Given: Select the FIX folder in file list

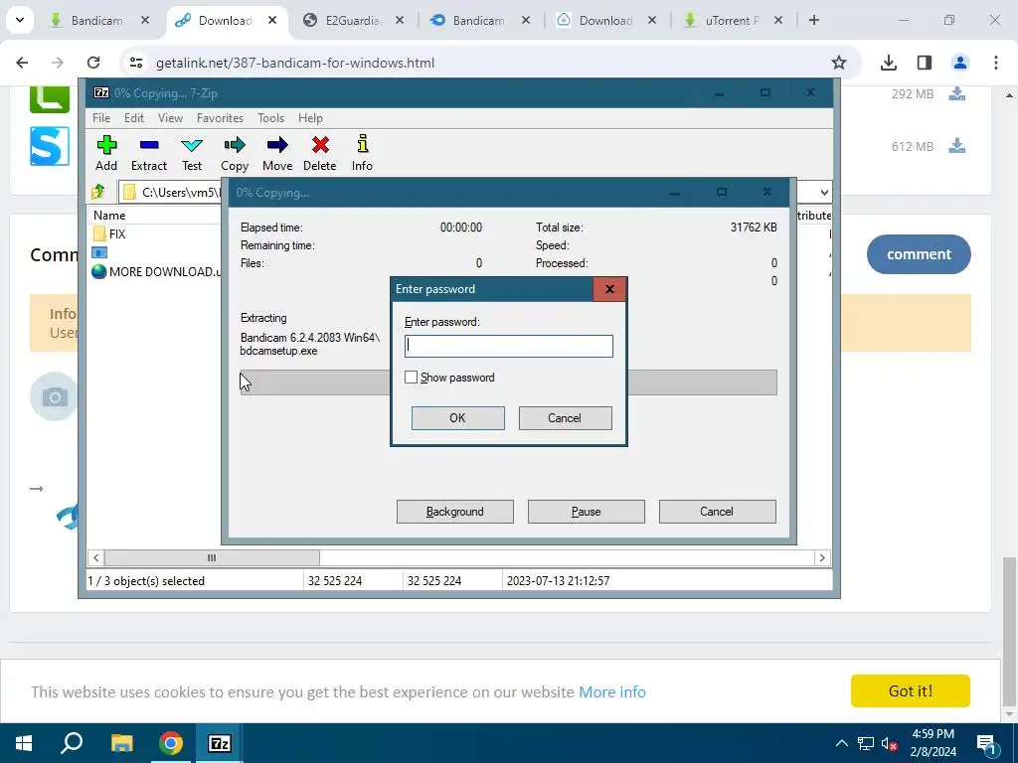Looking at the screenshot, I should pos(109,234).
